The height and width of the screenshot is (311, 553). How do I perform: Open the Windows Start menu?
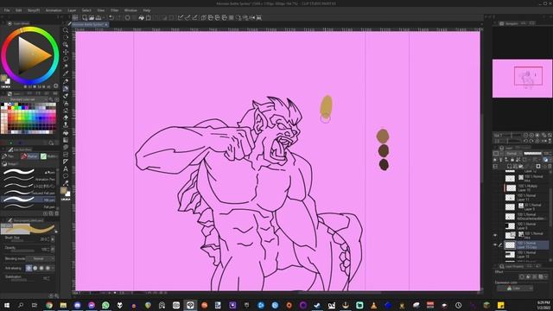click(x=6, y=305)
